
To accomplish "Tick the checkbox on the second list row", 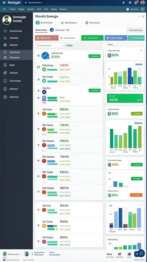I will (38, 67).
